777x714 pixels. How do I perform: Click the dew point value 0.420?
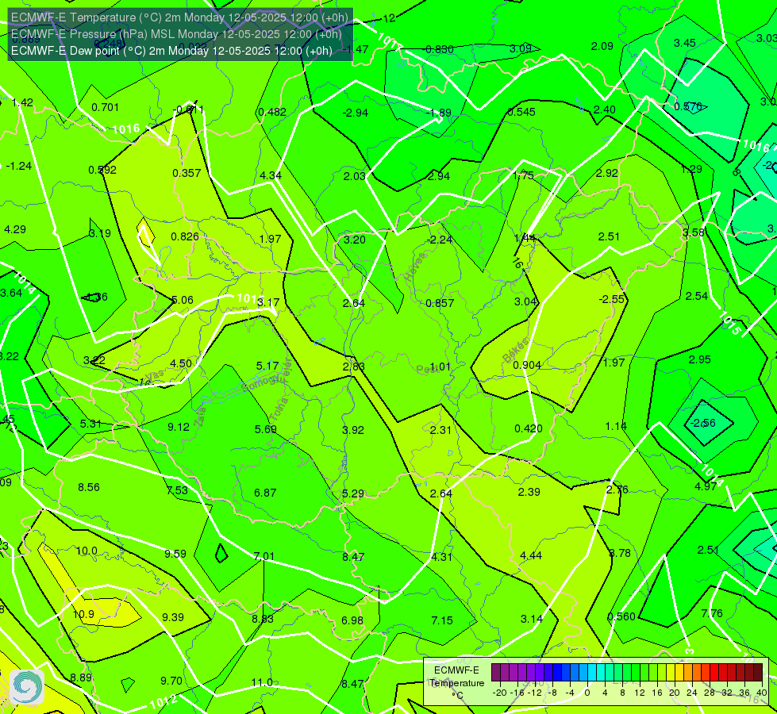529,428
